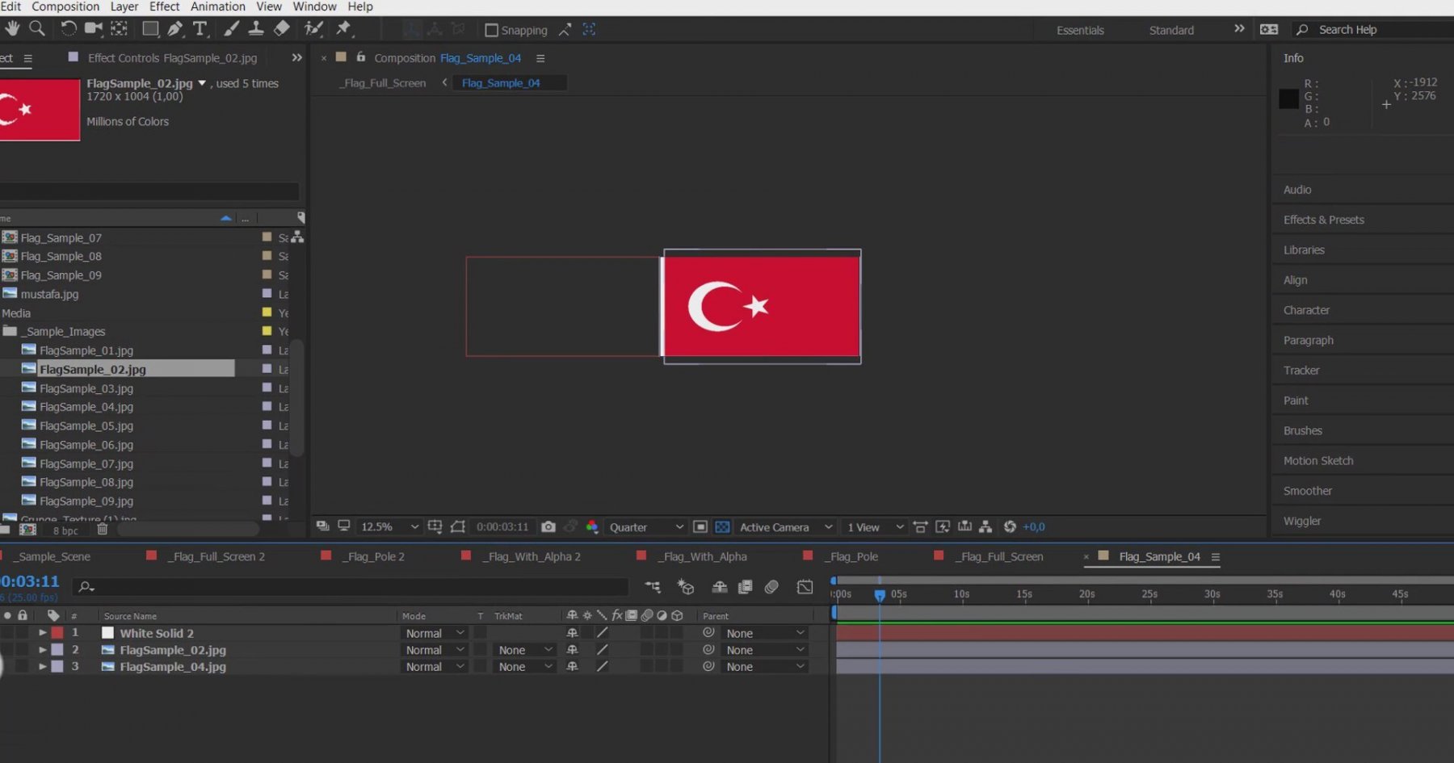Open the composition flowchart icon in viewer

point(985,526)
